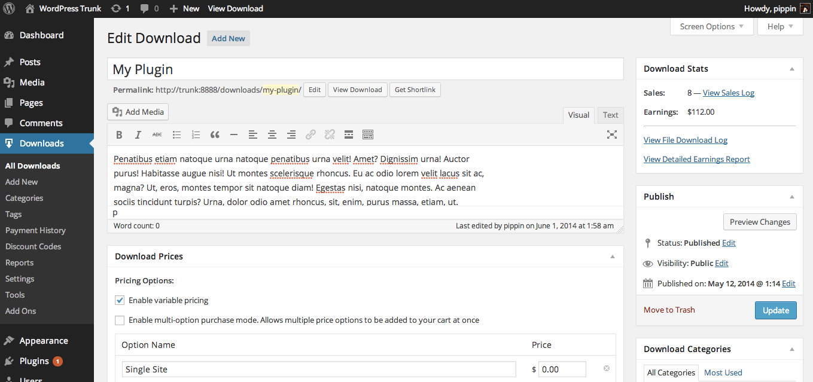813x382 pixels.
Task: Insert a blockquote
Action: (x=215, y=135)
